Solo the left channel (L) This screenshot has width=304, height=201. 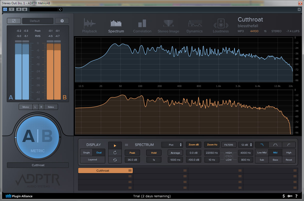[35, 107]
